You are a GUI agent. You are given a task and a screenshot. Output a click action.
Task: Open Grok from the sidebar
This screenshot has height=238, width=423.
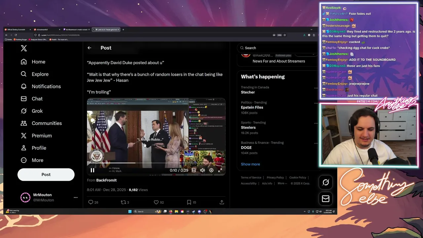click(32, 111)
